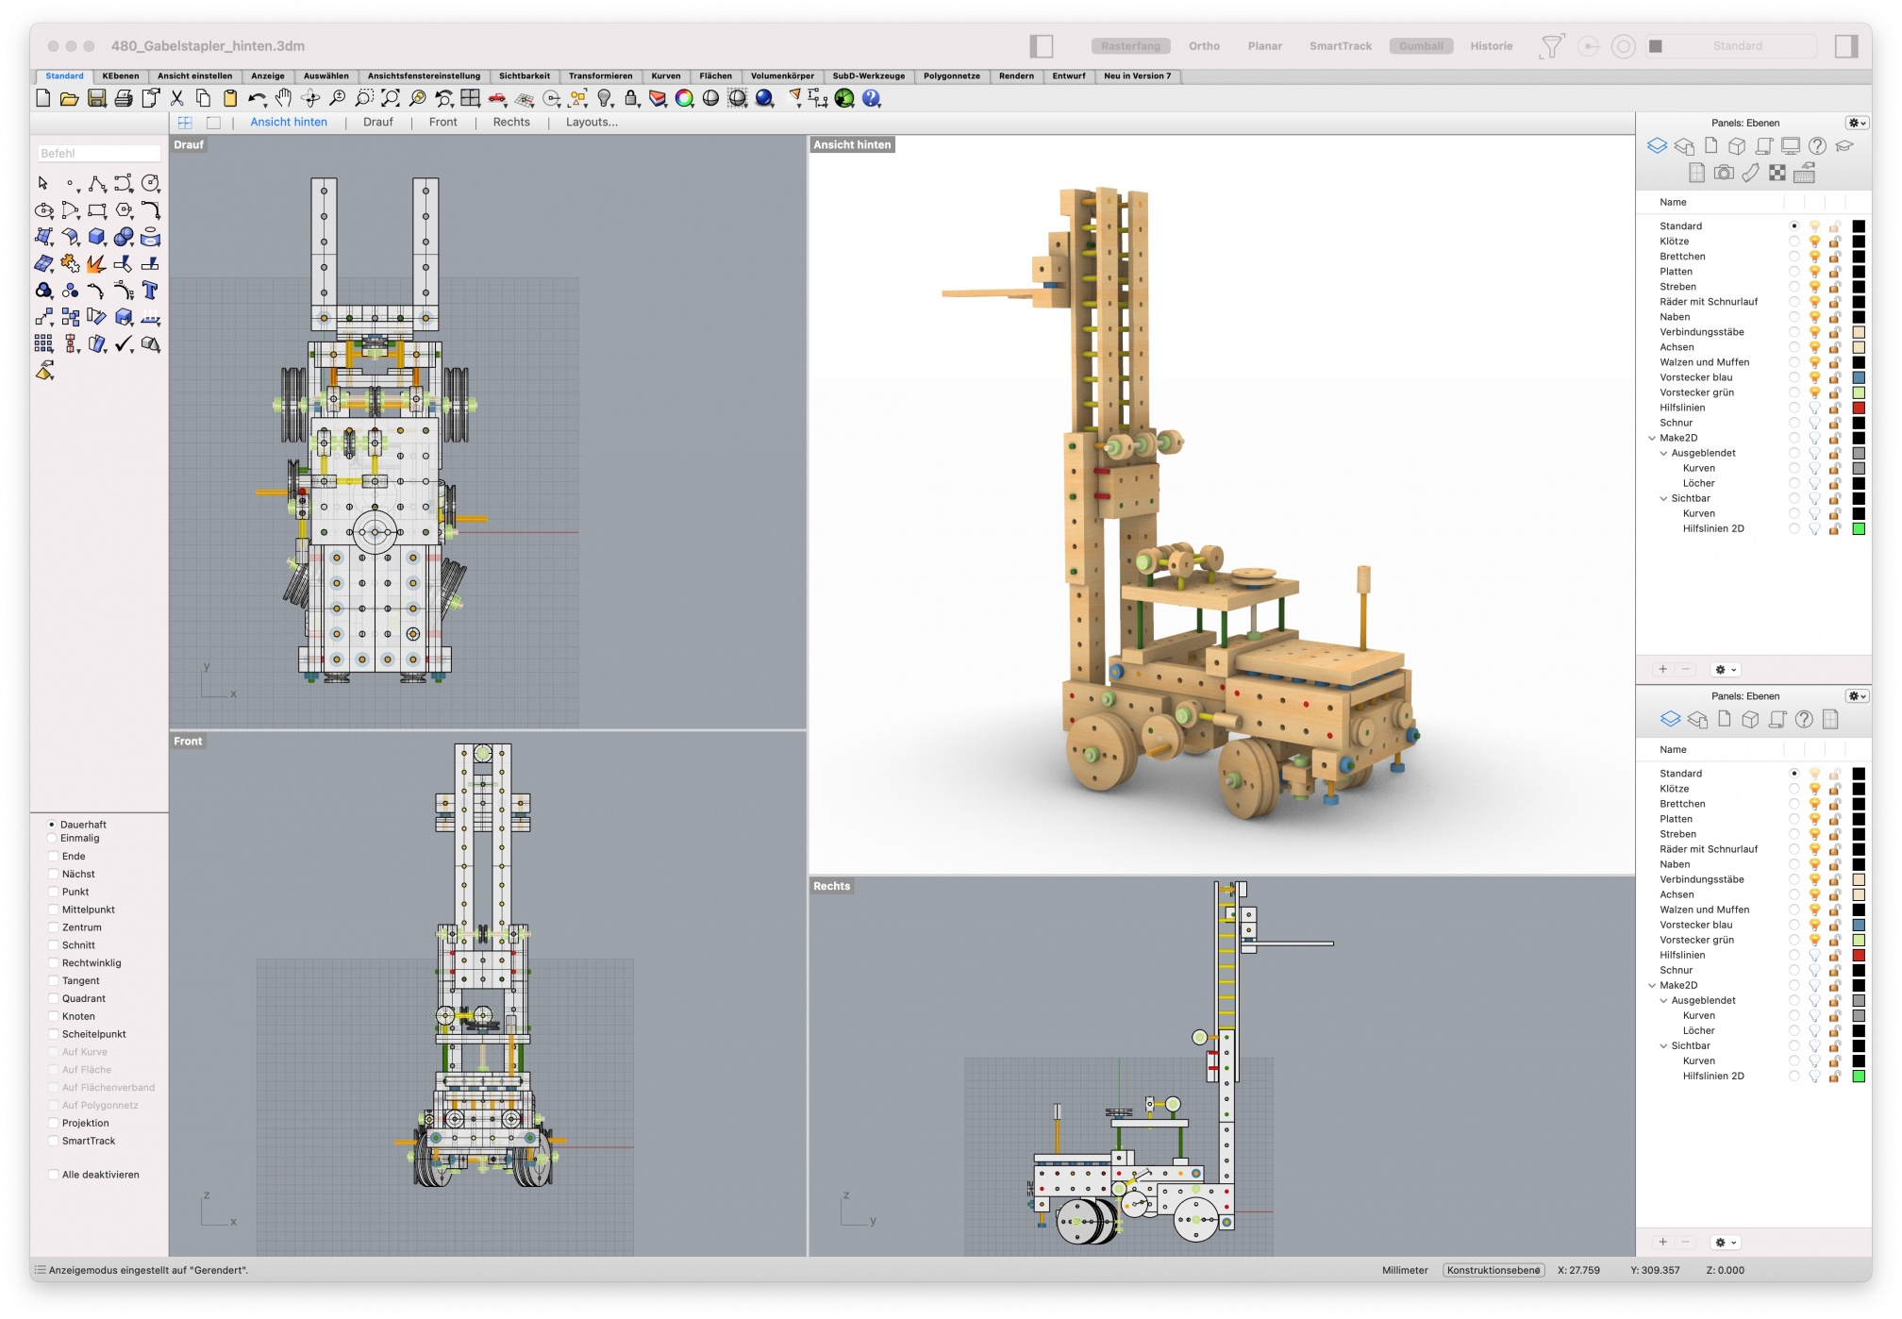Click the Vorstecker blau color swatch
The image size is (1902, 1319).
pos(1858,377)
